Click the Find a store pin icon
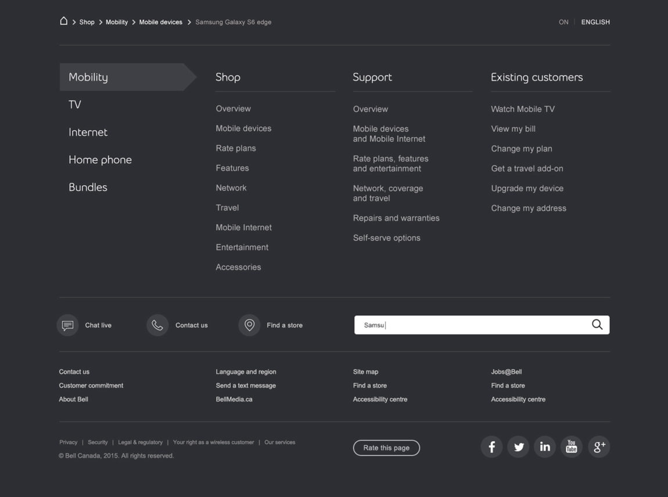This screenshot has height=497, width=668. click(249, 325)
